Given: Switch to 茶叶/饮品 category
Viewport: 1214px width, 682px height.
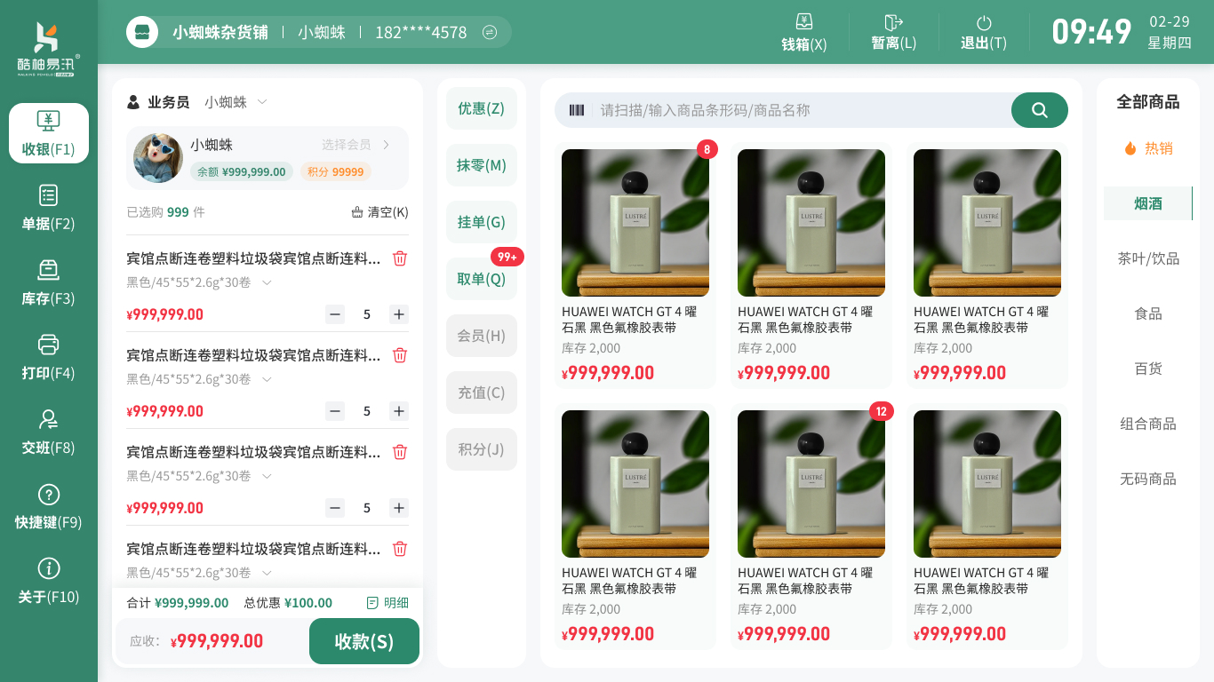Looking at the screenshot, I should (x=1148, y=258).
